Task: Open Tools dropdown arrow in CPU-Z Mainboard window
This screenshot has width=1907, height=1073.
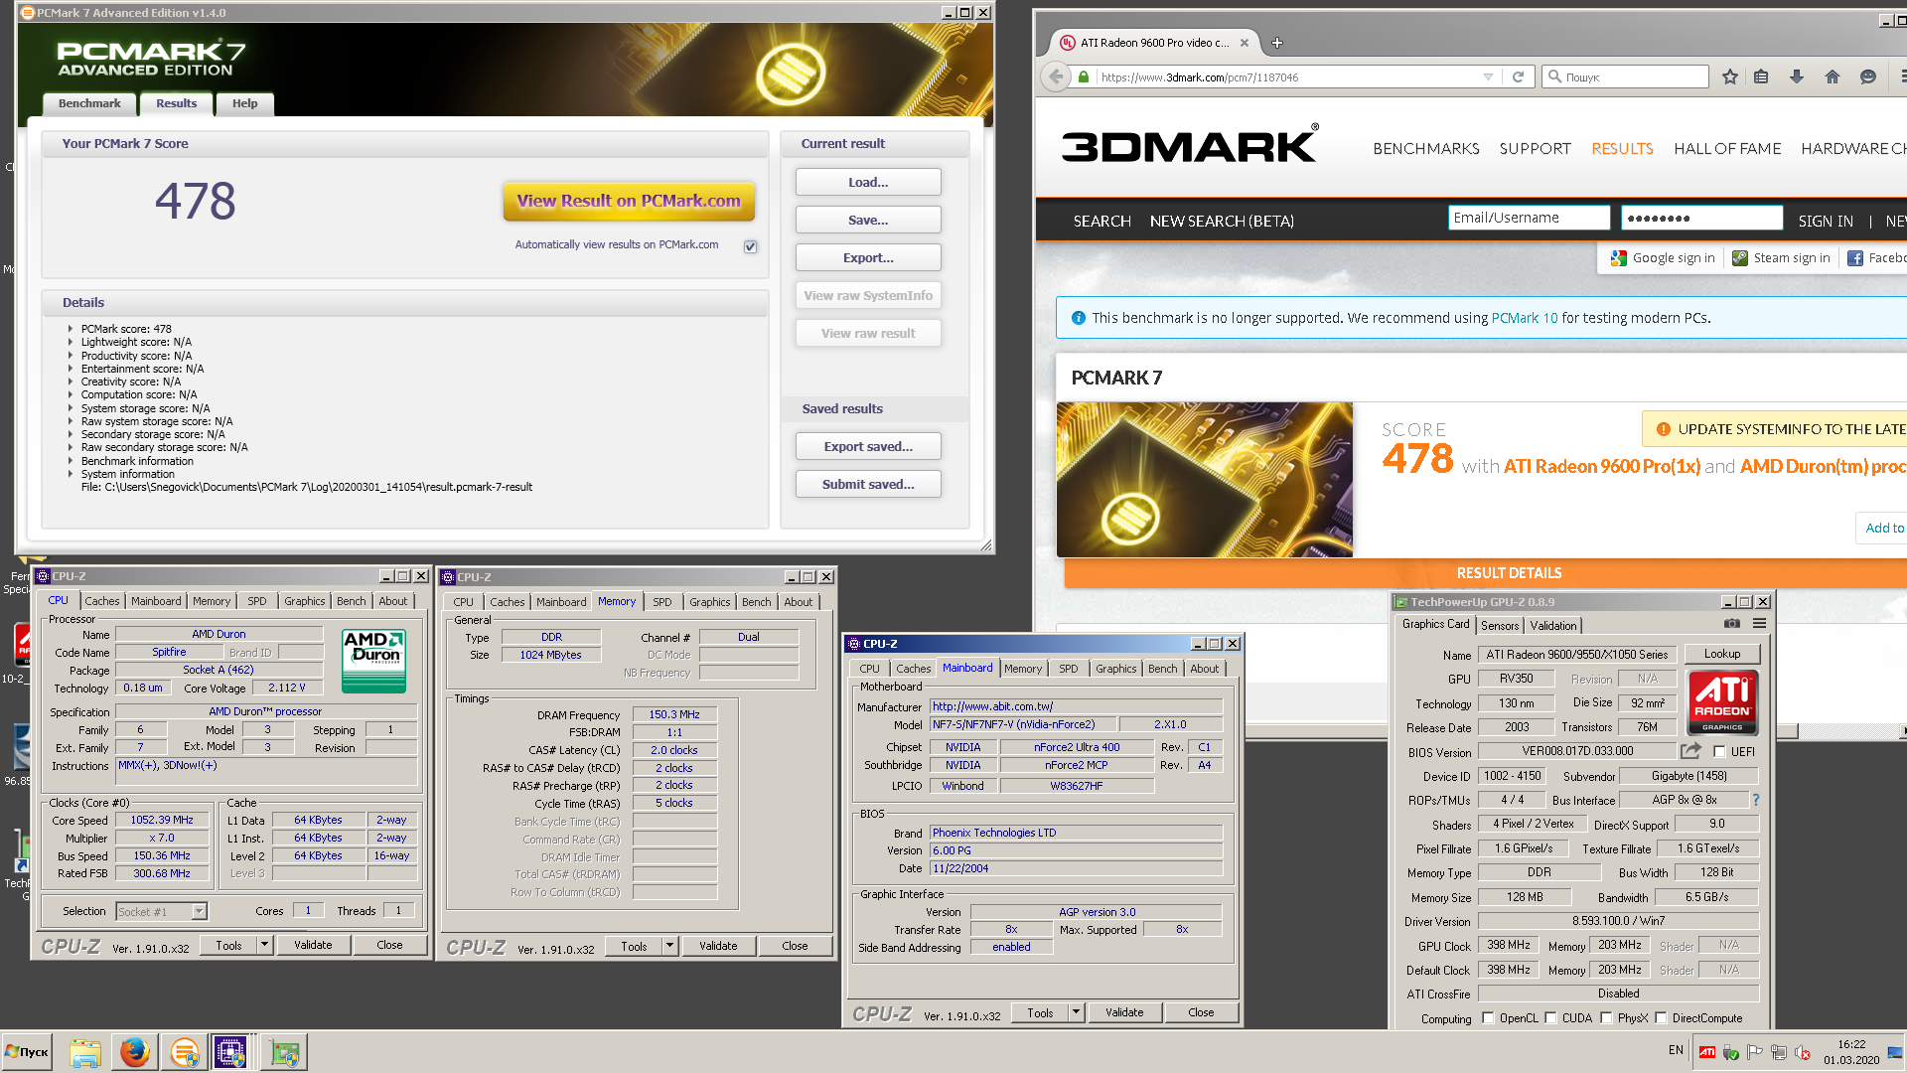Action: (1076, 1012)
